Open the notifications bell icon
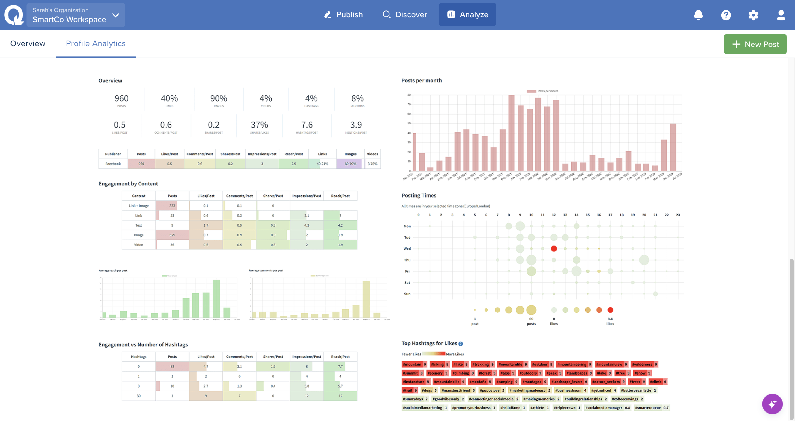Screen dimensions: 795x421 tap(698, 15)
